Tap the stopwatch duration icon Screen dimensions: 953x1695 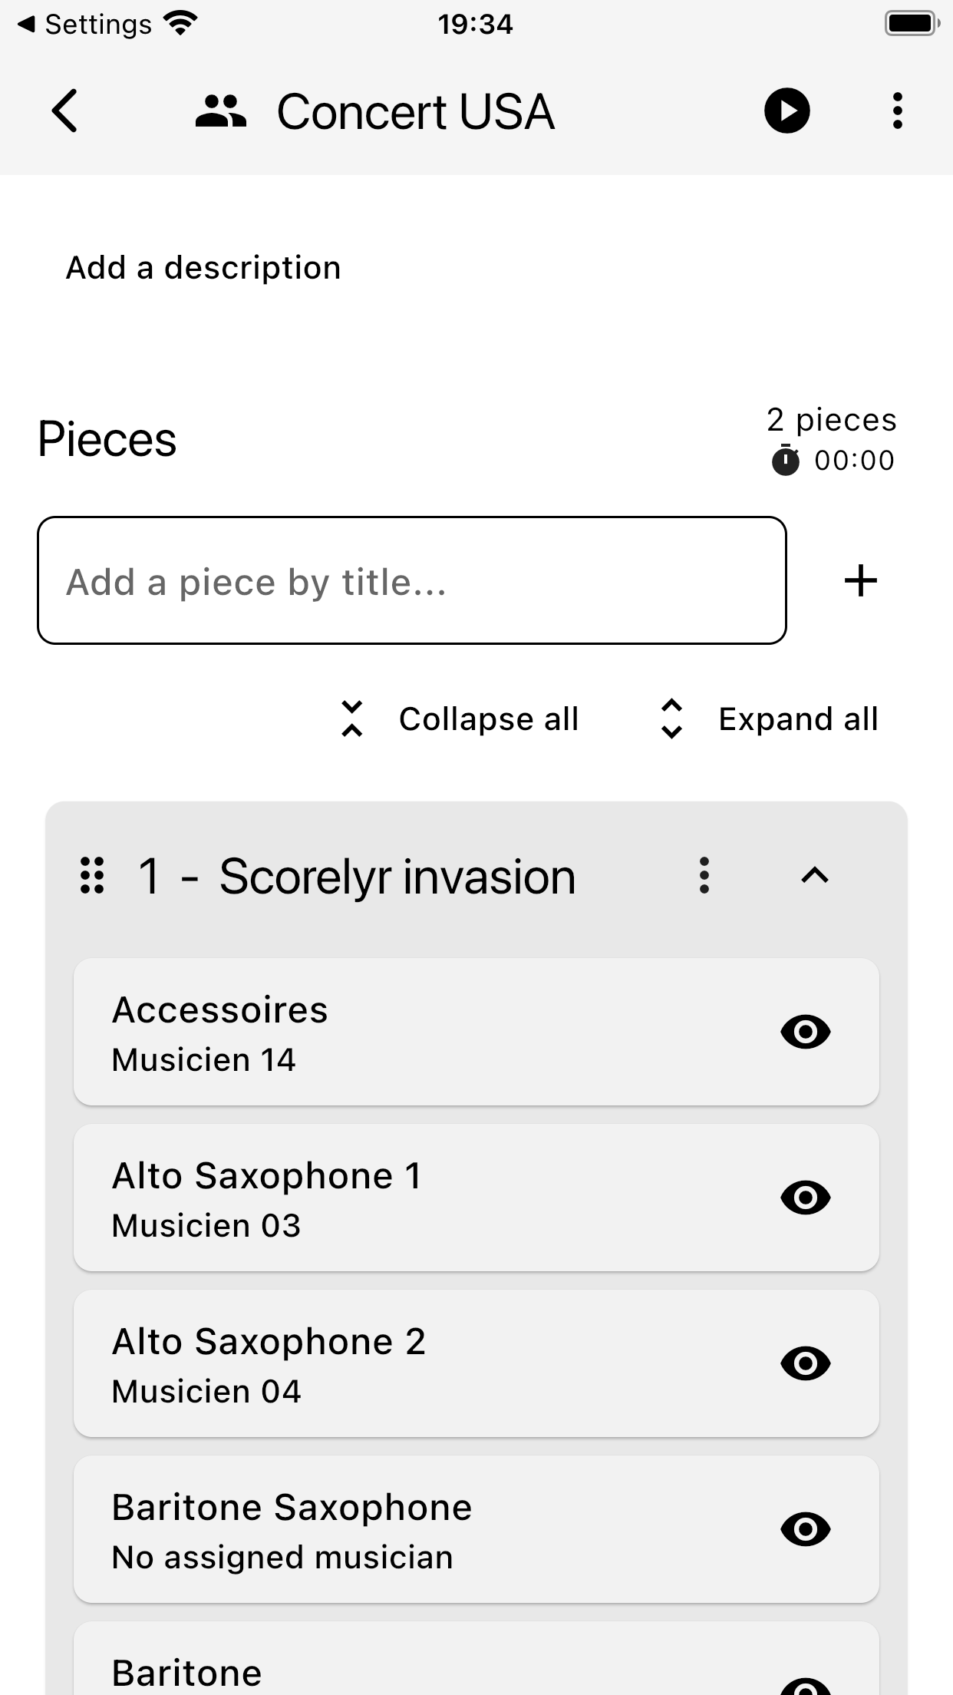point(785,461)
